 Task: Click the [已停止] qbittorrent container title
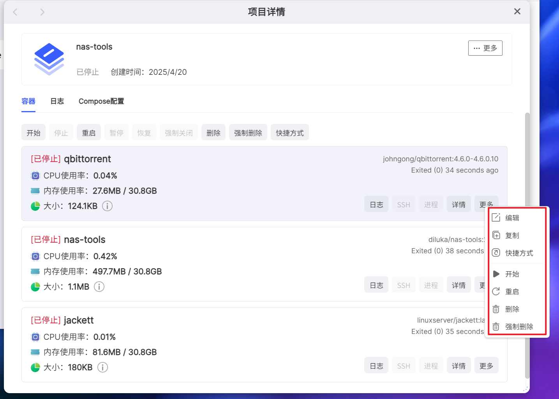coord(71,159)
